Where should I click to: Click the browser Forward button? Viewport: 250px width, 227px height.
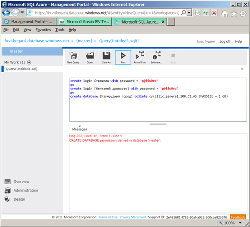point(15,12)
